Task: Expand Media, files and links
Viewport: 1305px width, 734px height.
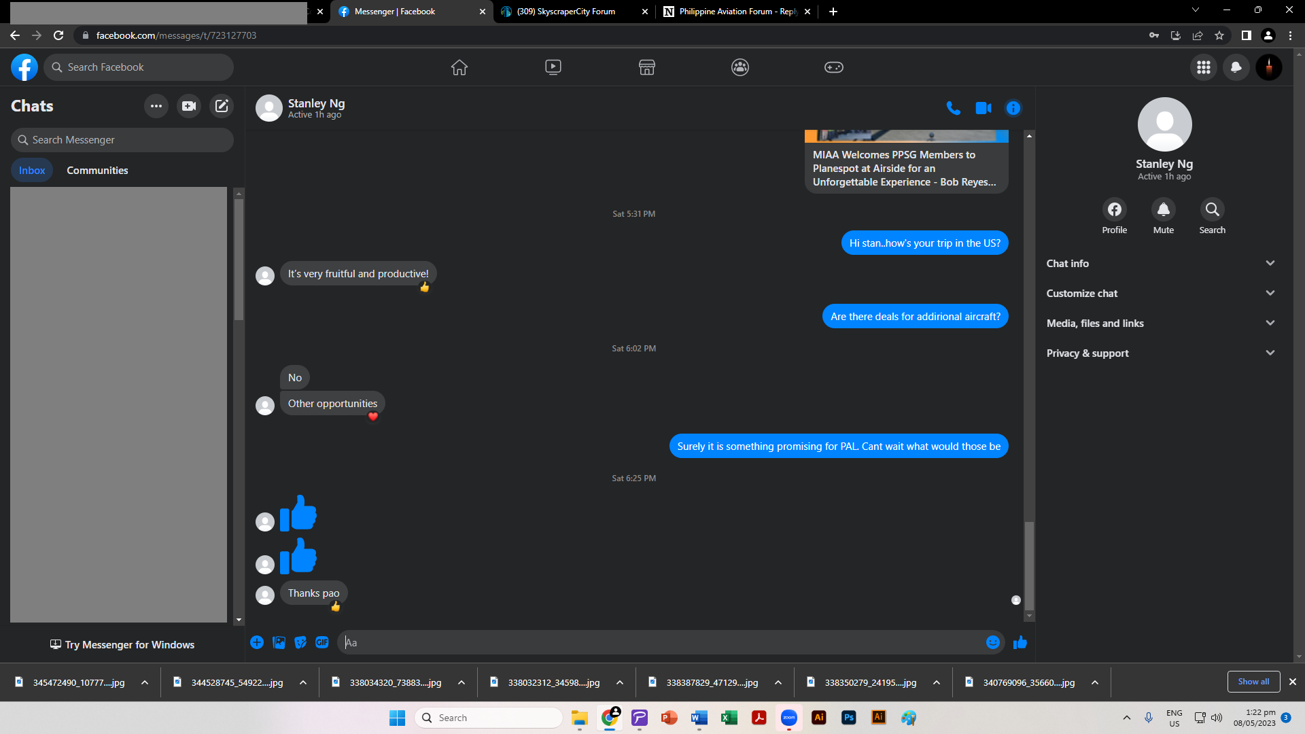Action: pyautogui.click(x=1160, y=324)
